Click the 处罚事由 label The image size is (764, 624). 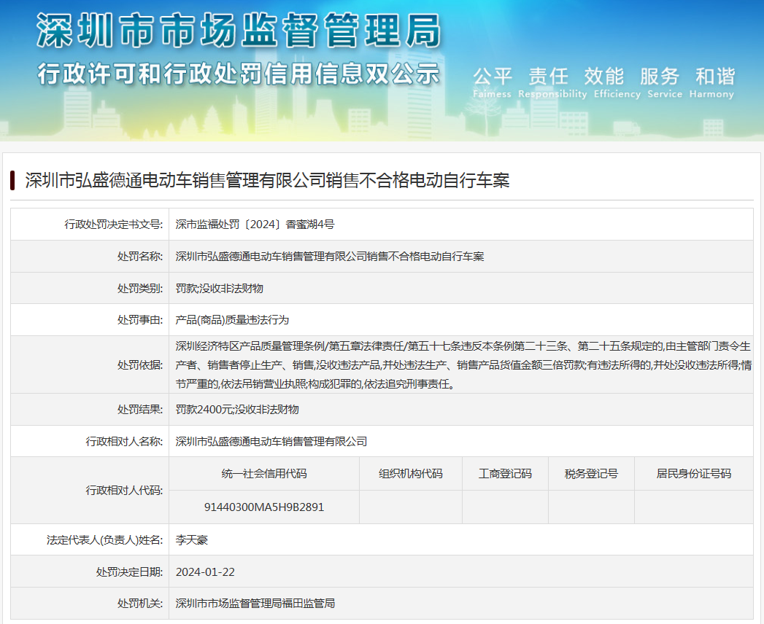140,320
